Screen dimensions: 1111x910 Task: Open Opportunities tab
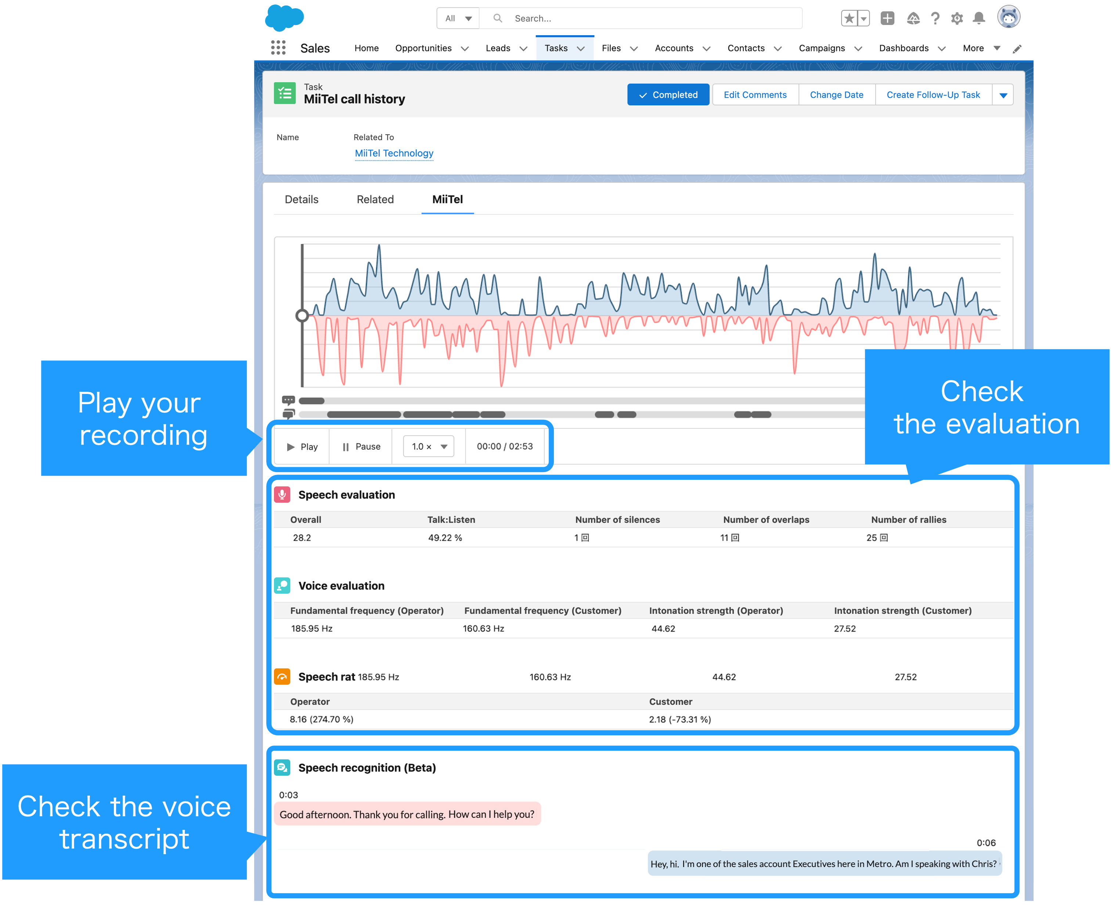[x=423, y=48]
